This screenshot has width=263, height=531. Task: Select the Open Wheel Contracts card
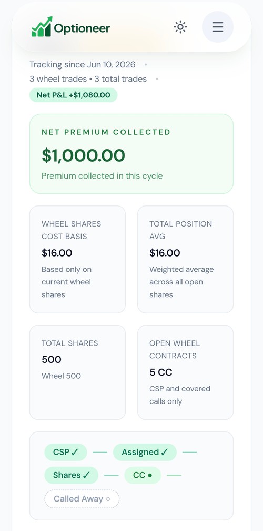[185, 372]
